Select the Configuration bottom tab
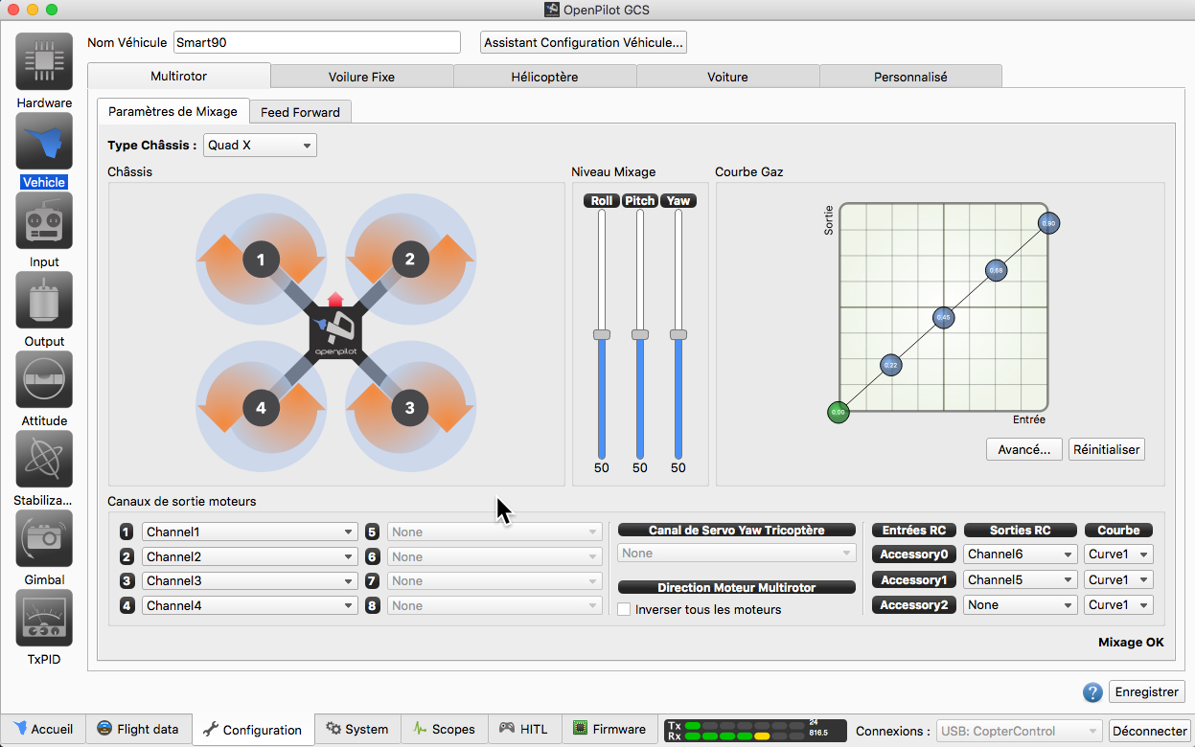 coord(253,730)
